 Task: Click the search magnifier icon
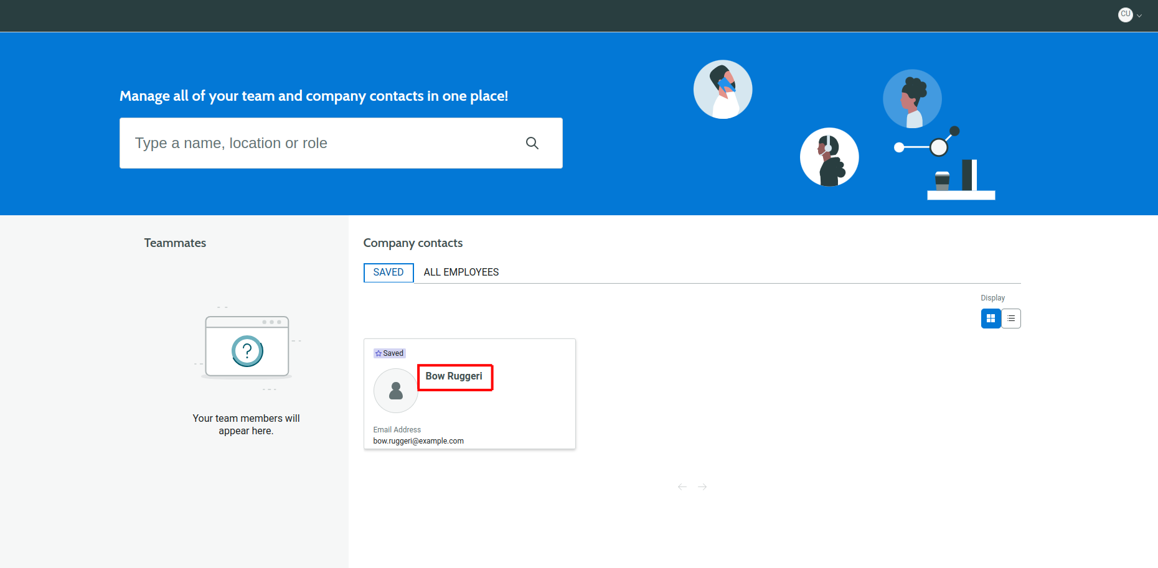pyautogui.click(x=532, y=143)
